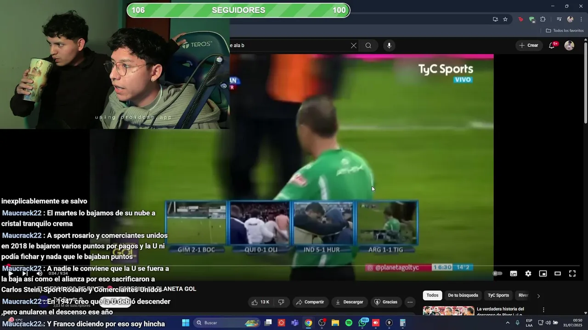This screenshot has width=588, height=330.
Task: Click the page vertical scrollbar
Action: coord(586,82)
